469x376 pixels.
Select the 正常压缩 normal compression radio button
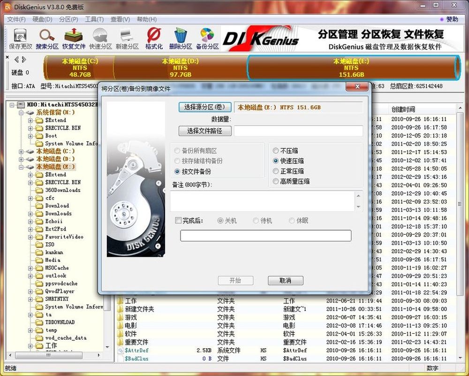coord(276,171)
